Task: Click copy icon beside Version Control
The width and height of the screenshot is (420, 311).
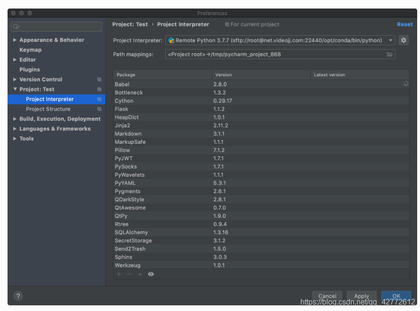Action: pyautogui.click(x=99, y=79)
